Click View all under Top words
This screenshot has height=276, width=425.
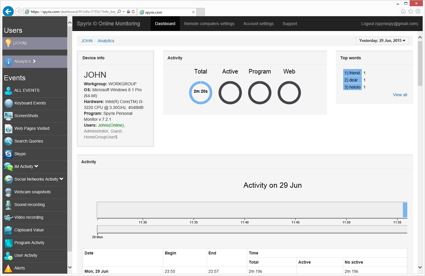[400, 95]
